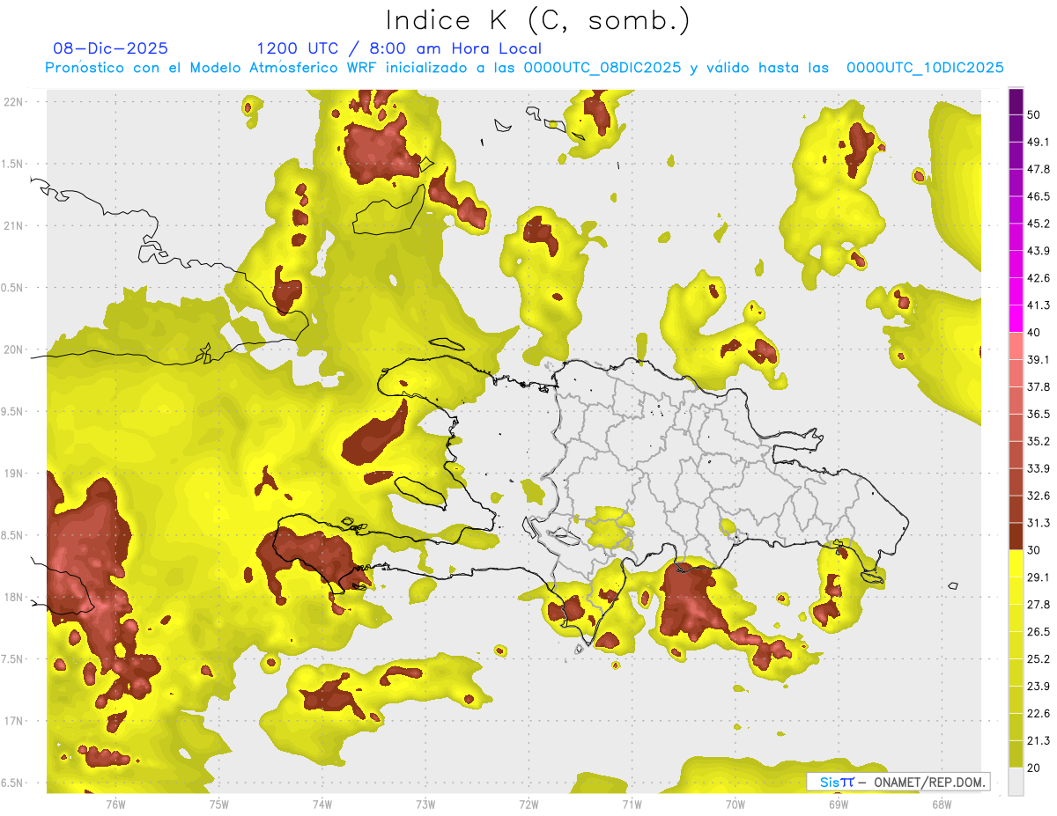Click the colorbar value 42.6
Image resolution: width=1057 pixels, height=816 pixels.
pos(1039,278)
